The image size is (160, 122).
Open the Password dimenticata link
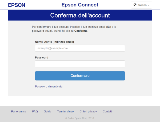pyautogui.click(x=49, y=87)
